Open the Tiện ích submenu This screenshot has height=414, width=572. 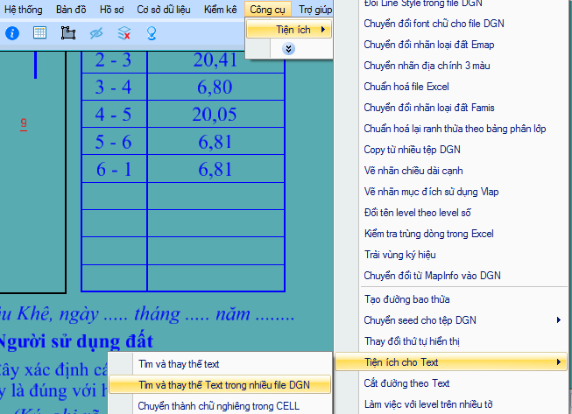pyautogui.click(x=289, y=30)
